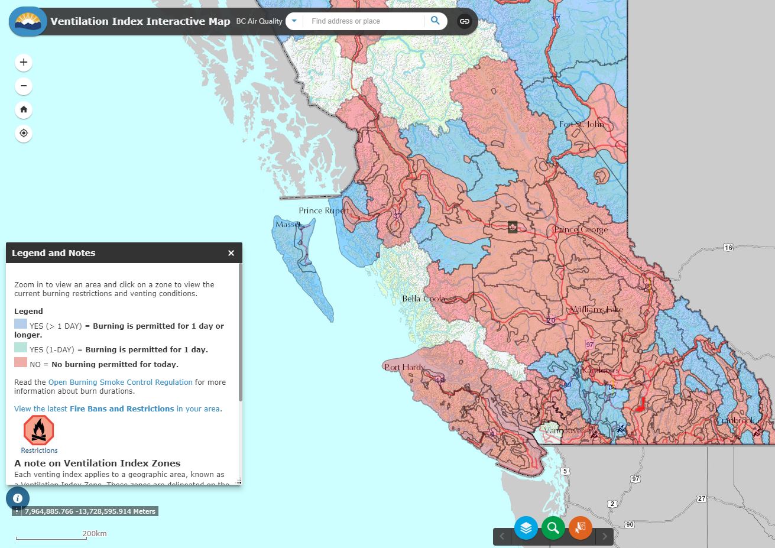
Task: Open the share link icon
Action: tap(465, 21)
